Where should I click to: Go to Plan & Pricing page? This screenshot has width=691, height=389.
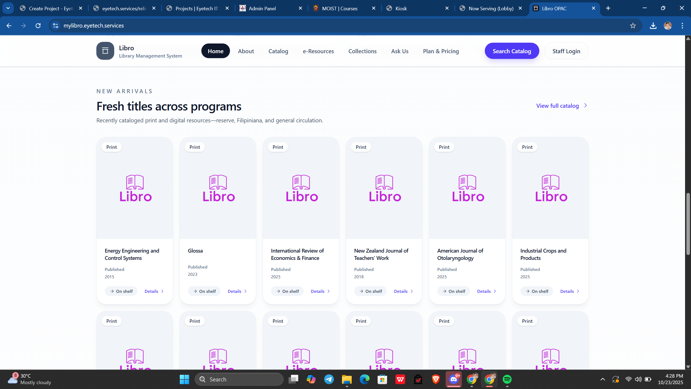click(441, 51)
